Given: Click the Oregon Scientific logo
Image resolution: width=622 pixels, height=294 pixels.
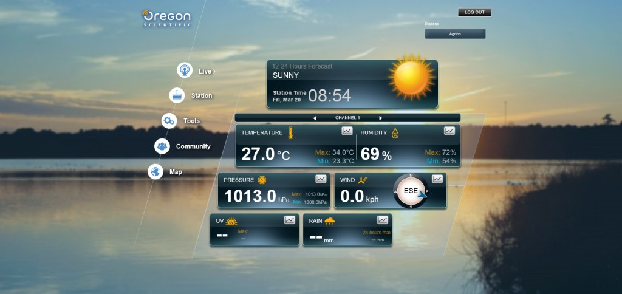Looking at the screenshot, I should pyautogui.click(x=167, y=18).
